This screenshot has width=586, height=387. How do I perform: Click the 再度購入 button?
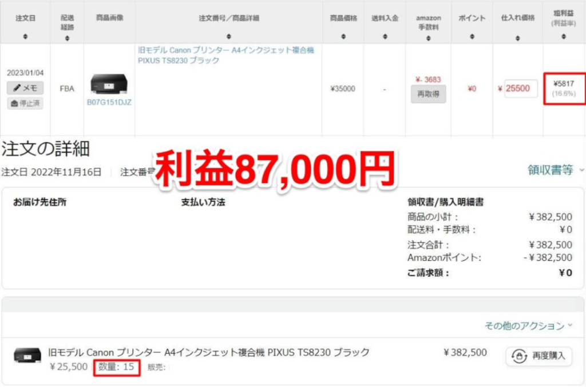tap(539, 356)
